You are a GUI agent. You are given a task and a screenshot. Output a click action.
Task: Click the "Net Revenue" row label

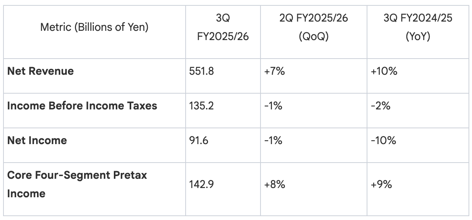[41, 71]
